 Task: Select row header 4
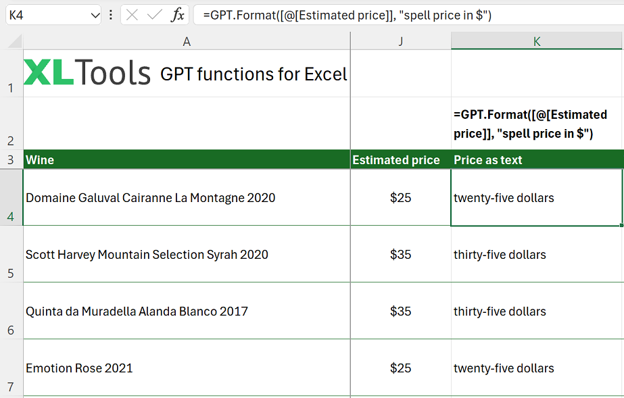tap(12, 197)
